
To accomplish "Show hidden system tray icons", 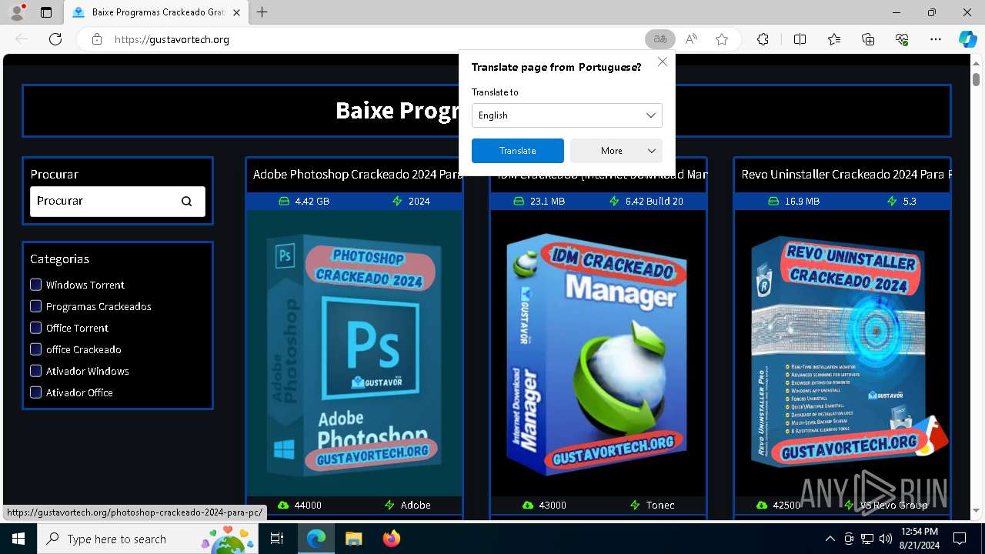I will pos(830,539).
